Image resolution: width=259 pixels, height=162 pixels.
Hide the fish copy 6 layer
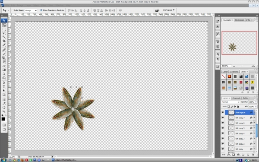pyautogui.click(x=223, y=123)
